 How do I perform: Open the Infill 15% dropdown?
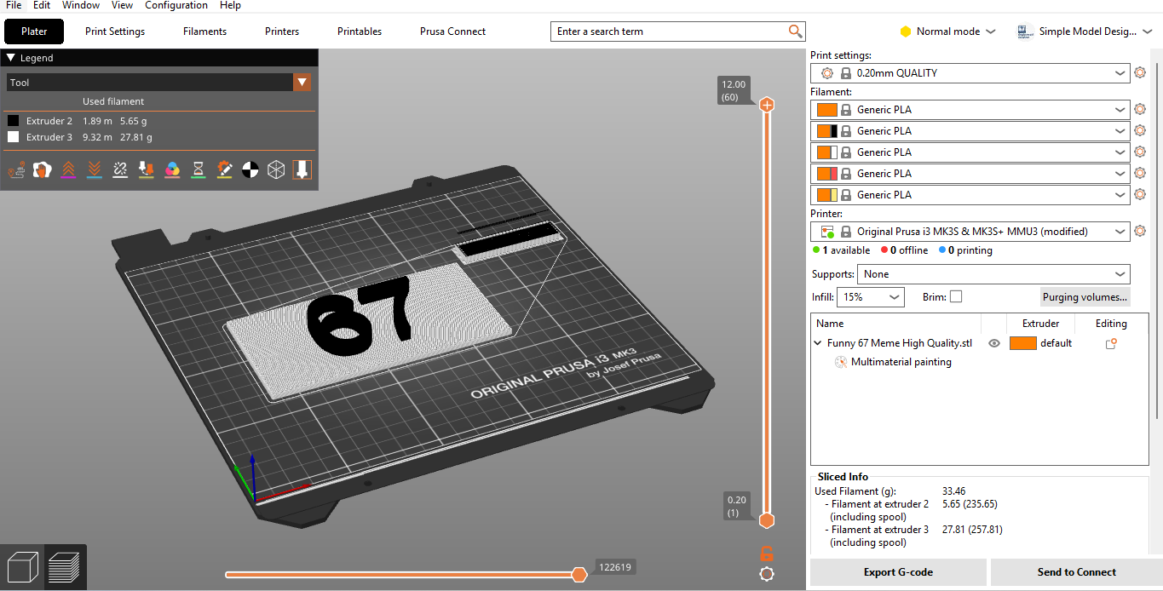[x=871, y=296]
